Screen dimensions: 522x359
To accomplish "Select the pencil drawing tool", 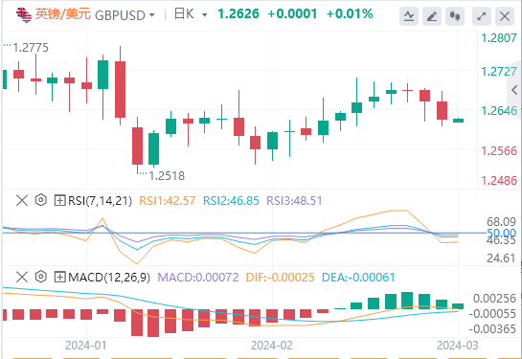I will (x=432, y=15).
